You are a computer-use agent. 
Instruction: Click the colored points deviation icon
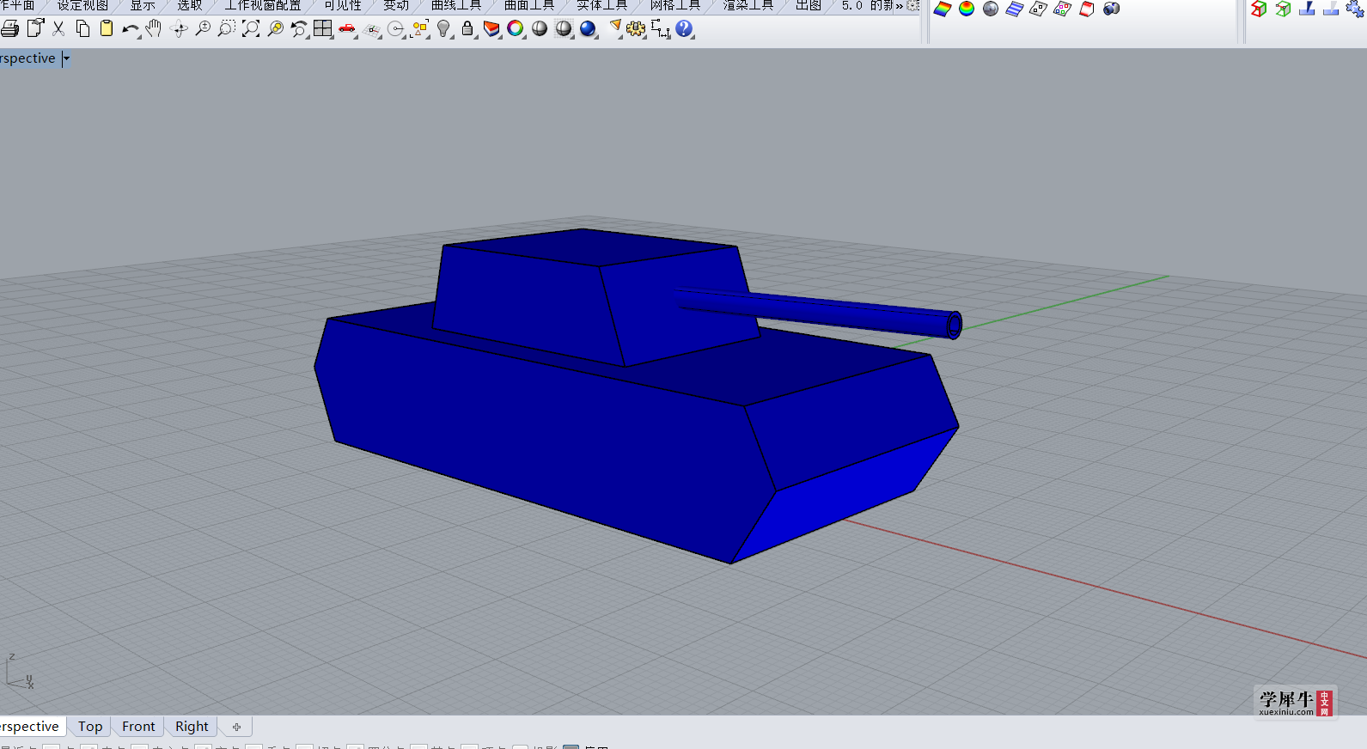click(x=1063, y=9)
